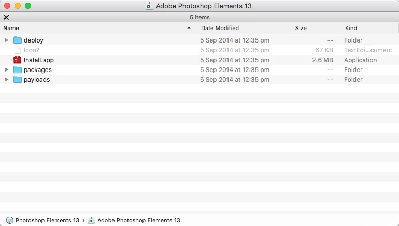Click the volume icon beside Adobe Photoshop Elements 13 path

pyautogui.click(x=91, y=220)
